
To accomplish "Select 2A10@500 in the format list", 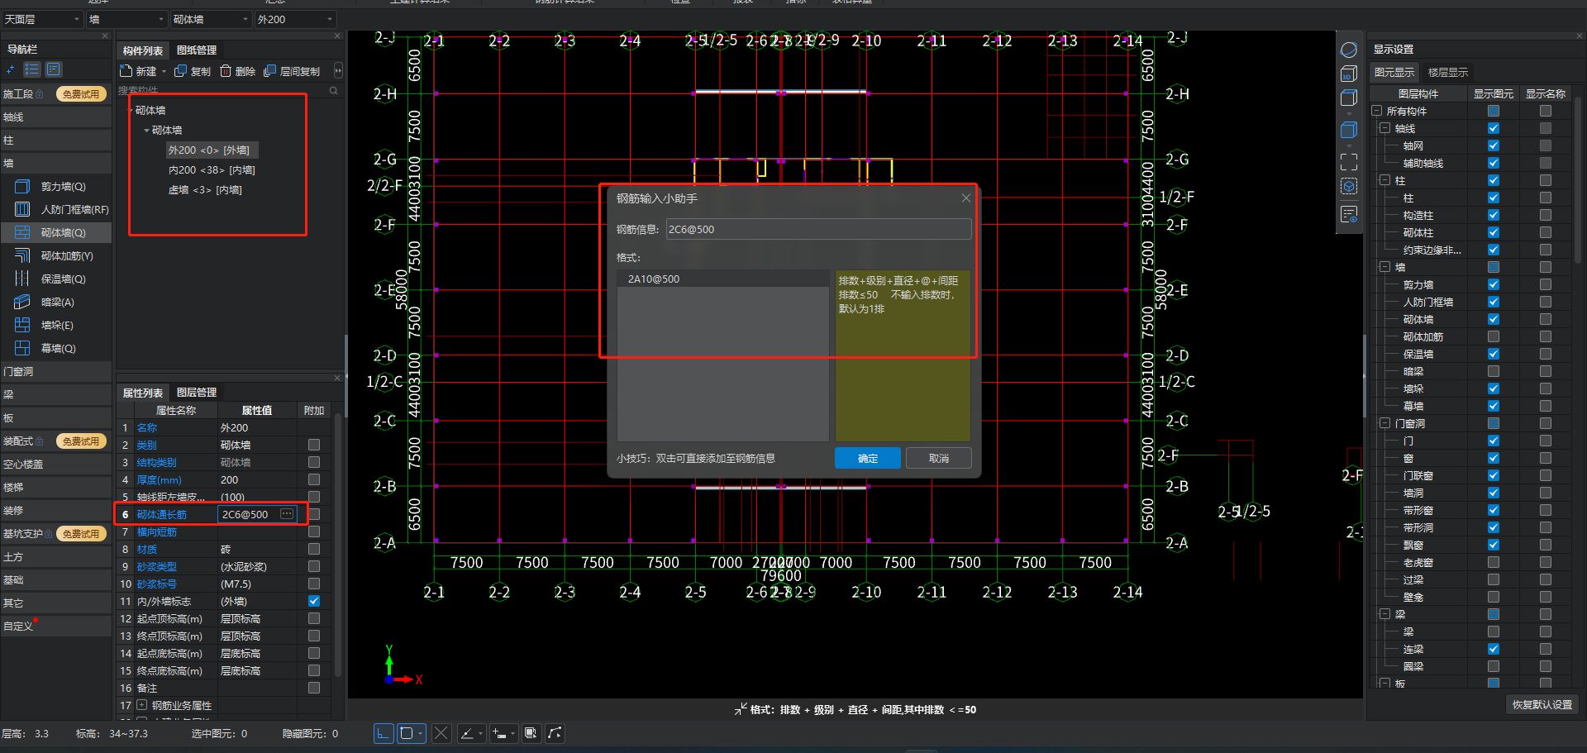I will (722, 279).
